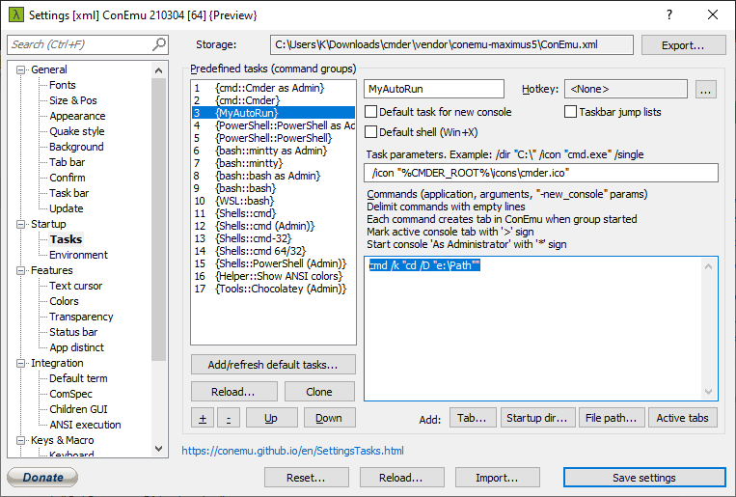Check Default shell (Win+X) option
This screenshot has height=497, width=736.
click(x=371, y=132)
